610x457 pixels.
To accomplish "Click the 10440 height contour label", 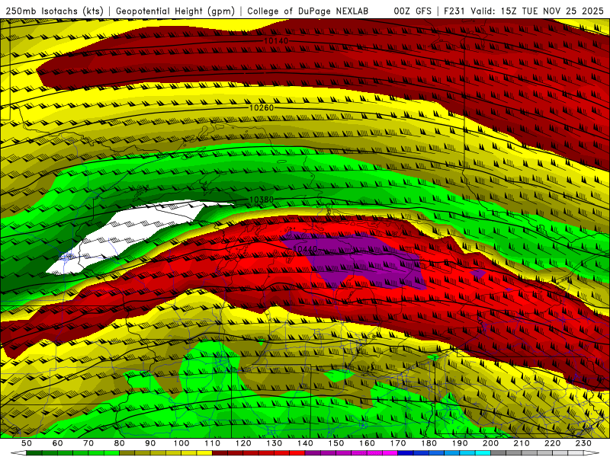I will click(x=306, y=248).
